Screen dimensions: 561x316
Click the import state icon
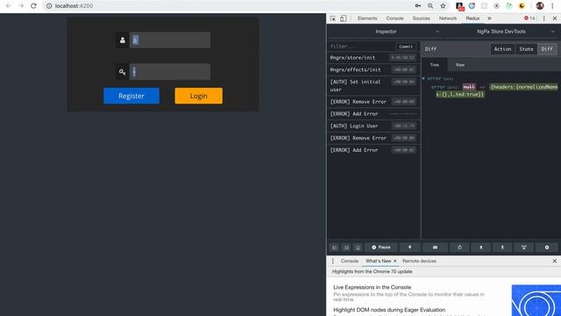pos(481,248)
